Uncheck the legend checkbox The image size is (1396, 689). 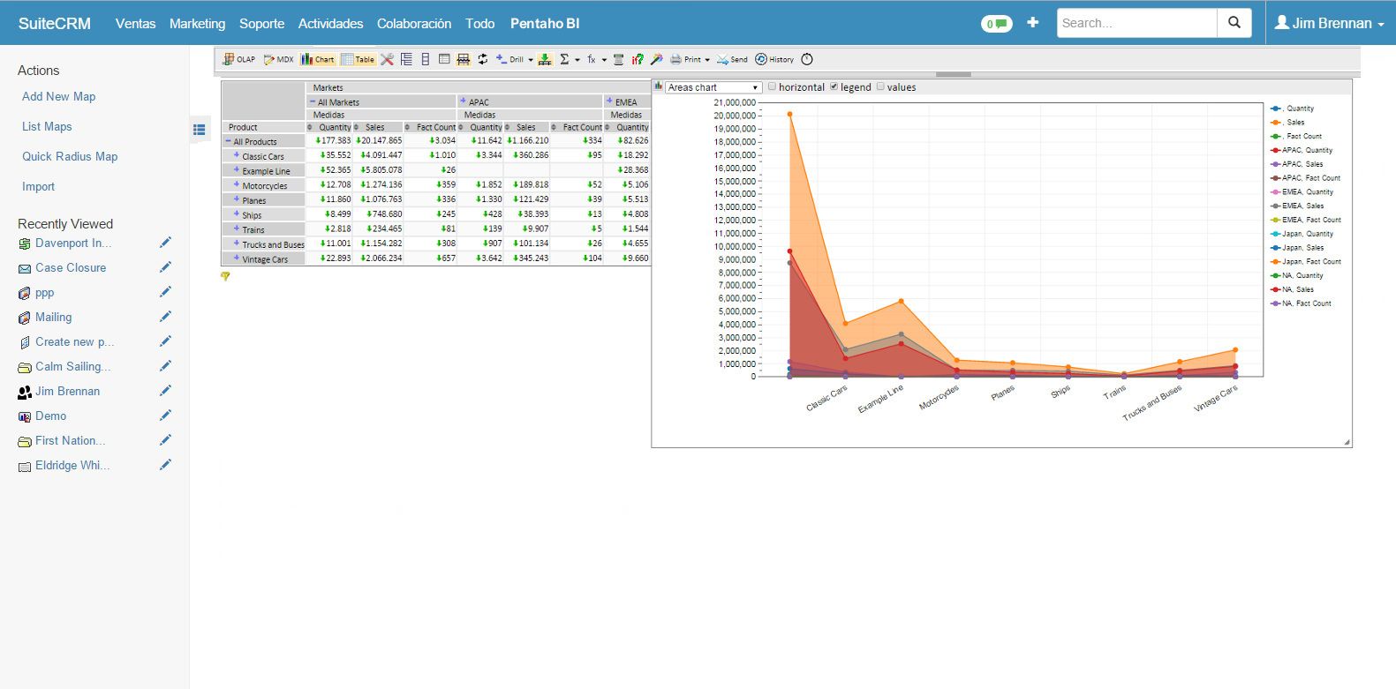coord(834,86)
